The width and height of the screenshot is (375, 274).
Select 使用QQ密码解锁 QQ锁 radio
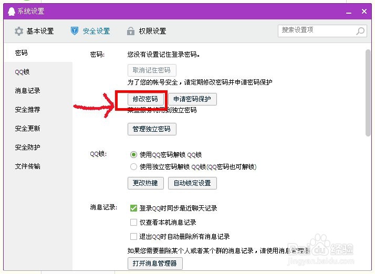133,155
